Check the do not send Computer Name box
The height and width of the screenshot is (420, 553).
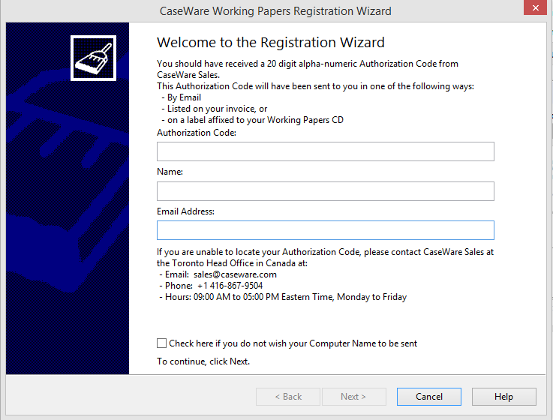pyautogui.click(x=161, y=343)
